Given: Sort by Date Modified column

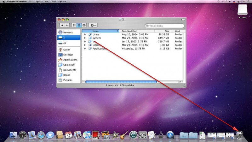Looking at the screenshot, I should point(137,31).
